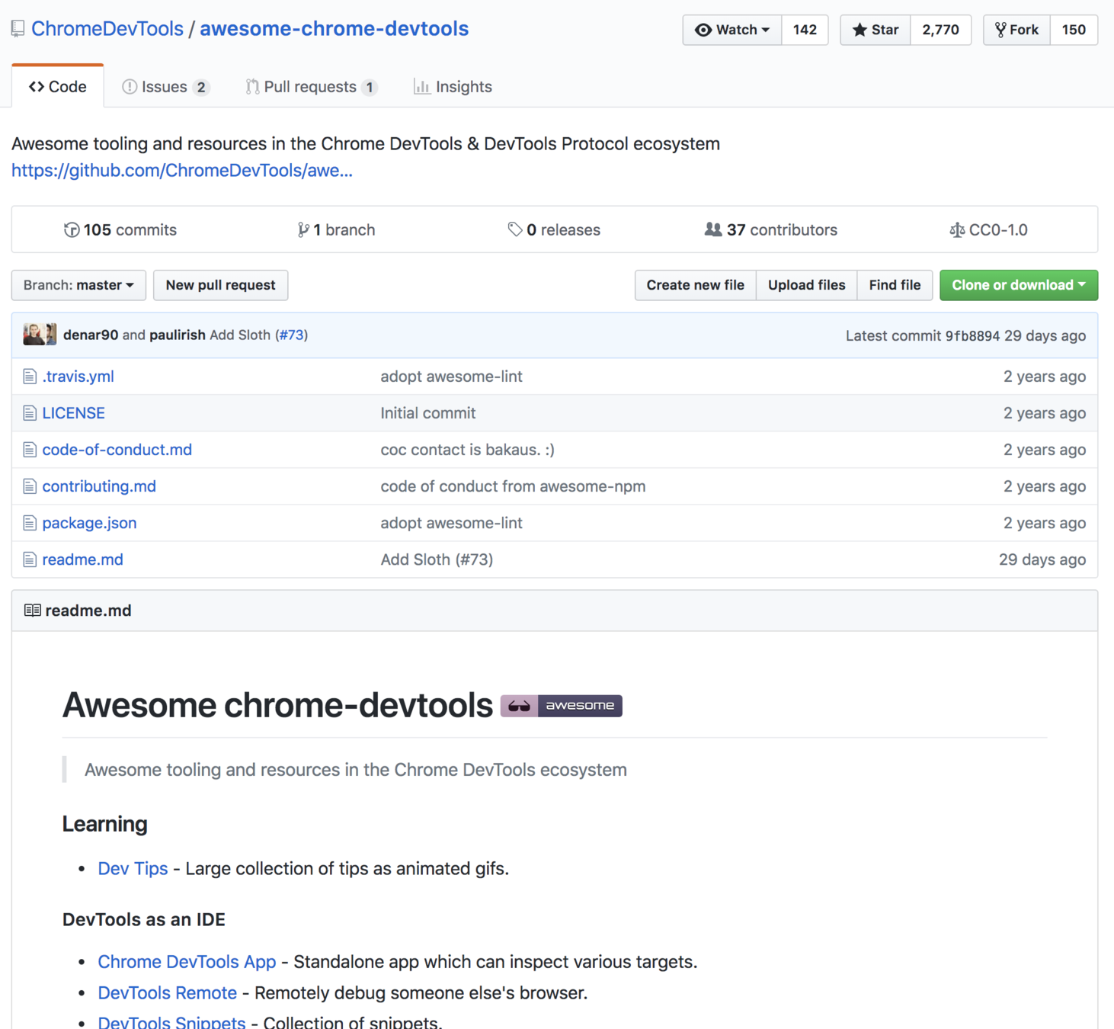Viewport: 1114px width, 1029px height.
Task: Click Create new file button
Action: [696, 285]
